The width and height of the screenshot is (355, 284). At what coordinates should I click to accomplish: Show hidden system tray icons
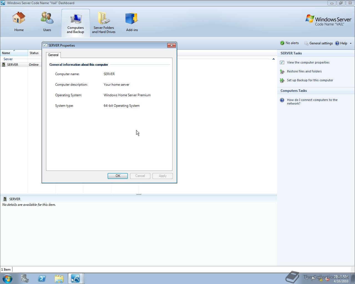click(x=307, y=278)
